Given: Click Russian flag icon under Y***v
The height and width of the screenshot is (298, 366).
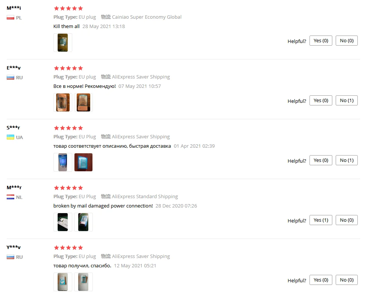Looking at the screenshot, I should pyautogui.click(x=10, y=257).
